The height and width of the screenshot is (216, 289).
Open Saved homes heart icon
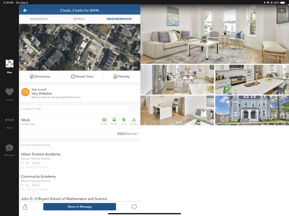pyautogui.click(x=9, y=94)
